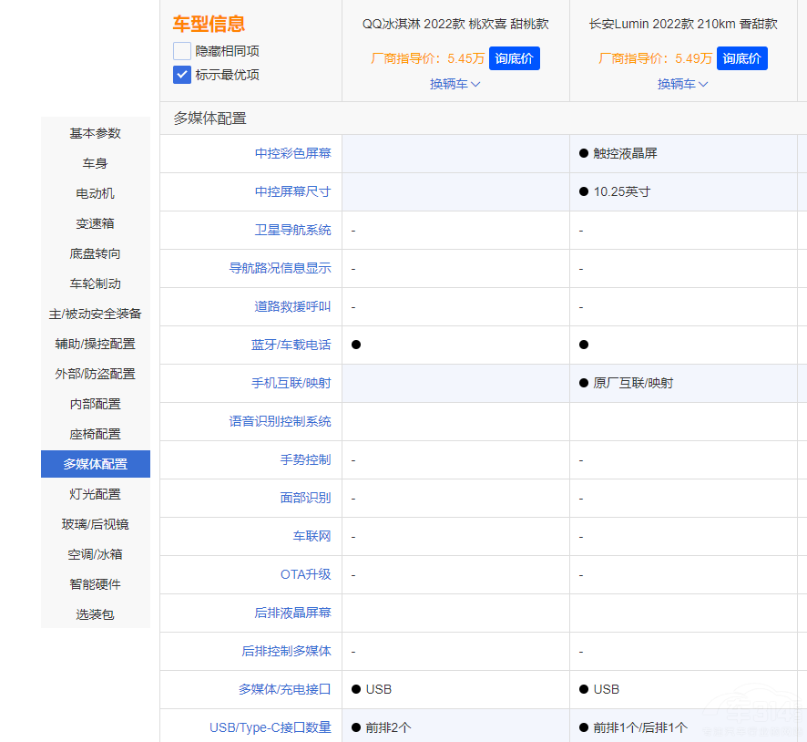Uncheck the 标示最优项 checkbox
This screenshot has width=807, height=742.
pos(182,75)
